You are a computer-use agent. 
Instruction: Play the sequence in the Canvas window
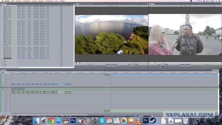(185, 65)
